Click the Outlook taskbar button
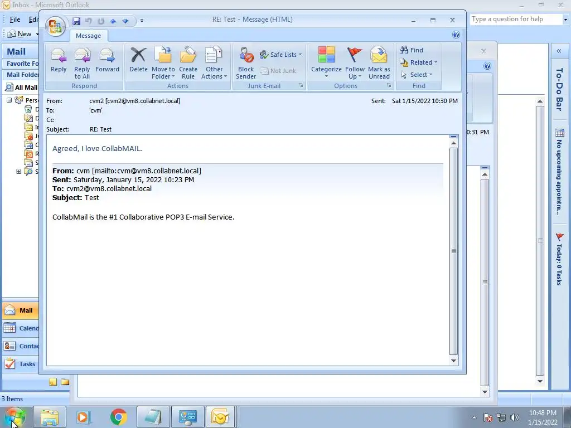 tap(221, 417)
